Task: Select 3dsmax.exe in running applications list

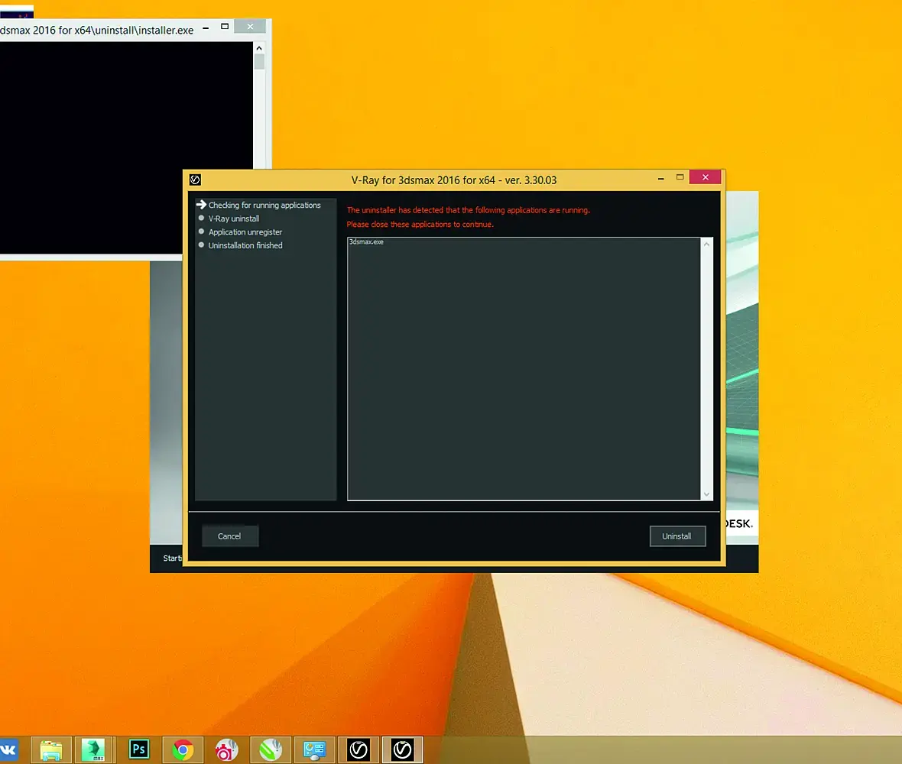Action: point(366,242)
